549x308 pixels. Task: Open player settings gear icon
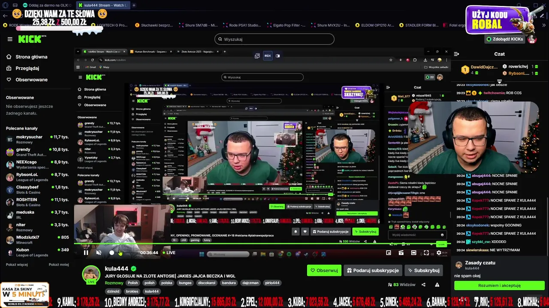point(439,253)
